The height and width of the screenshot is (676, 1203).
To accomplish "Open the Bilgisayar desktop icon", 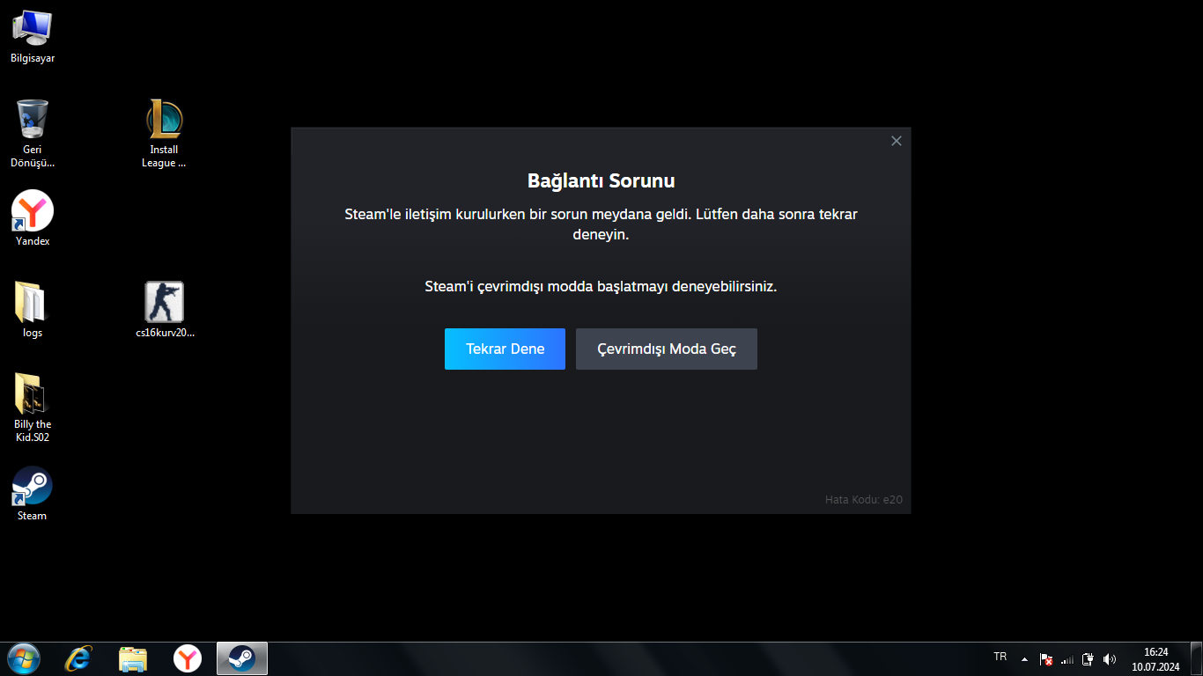I will (x=33, y=37).
